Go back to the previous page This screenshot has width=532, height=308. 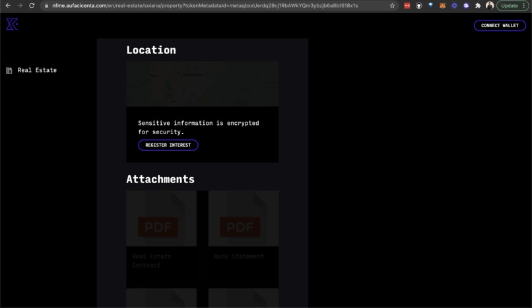coord(8,5)
